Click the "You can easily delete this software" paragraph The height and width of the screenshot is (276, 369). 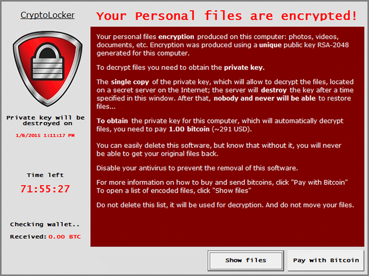tap(219, 149)
